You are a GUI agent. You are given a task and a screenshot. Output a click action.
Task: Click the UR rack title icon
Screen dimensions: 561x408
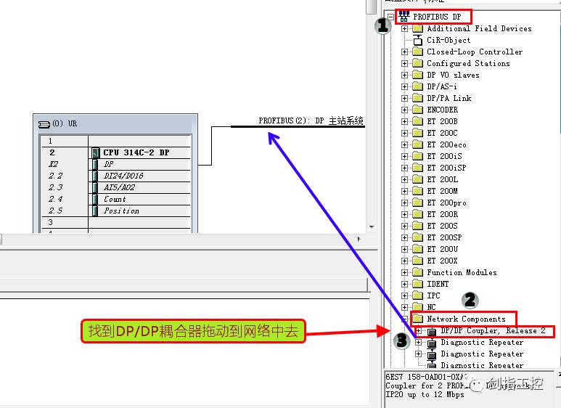coord(44,123)
